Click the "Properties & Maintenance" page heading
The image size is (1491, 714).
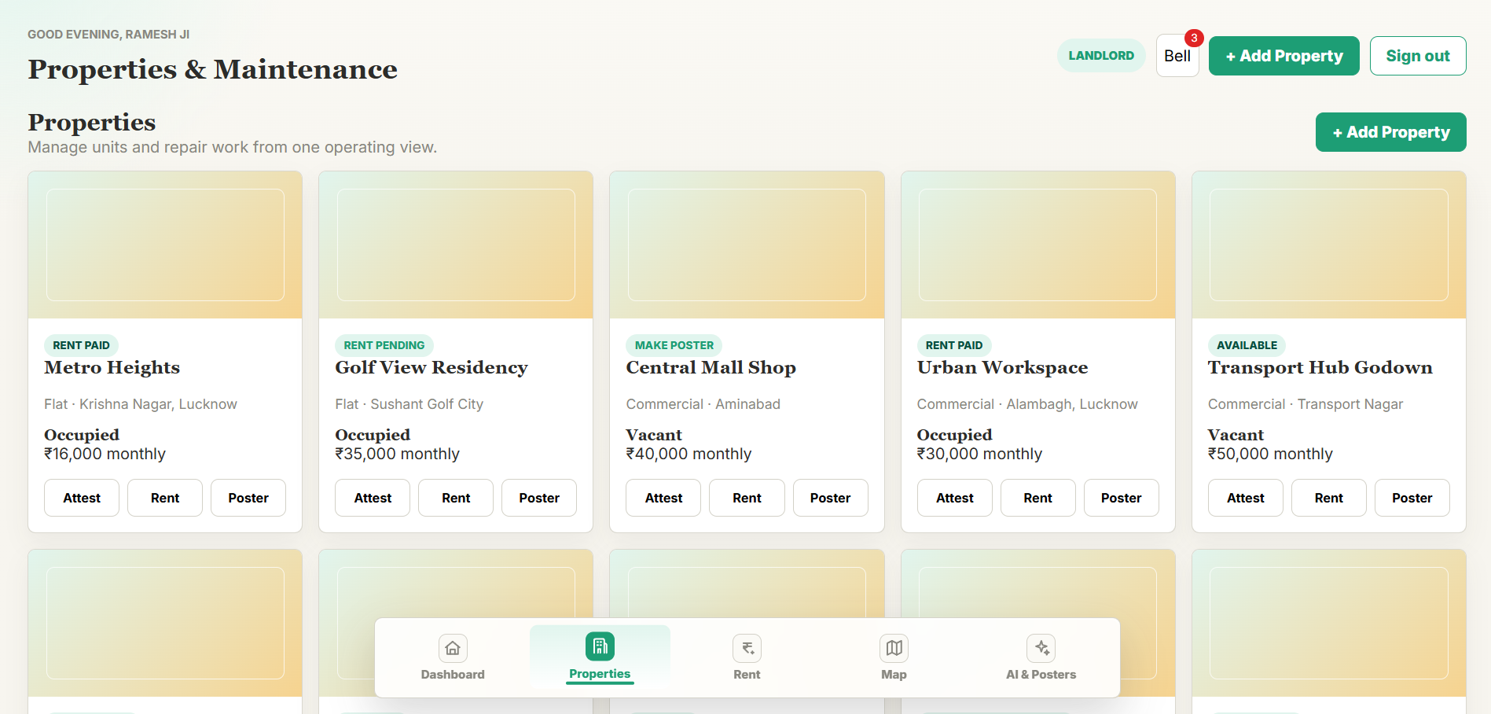click(213, 69)
